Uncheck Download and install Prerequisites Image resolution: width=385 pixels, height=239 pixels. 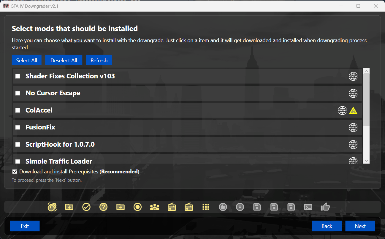point(15,172)
